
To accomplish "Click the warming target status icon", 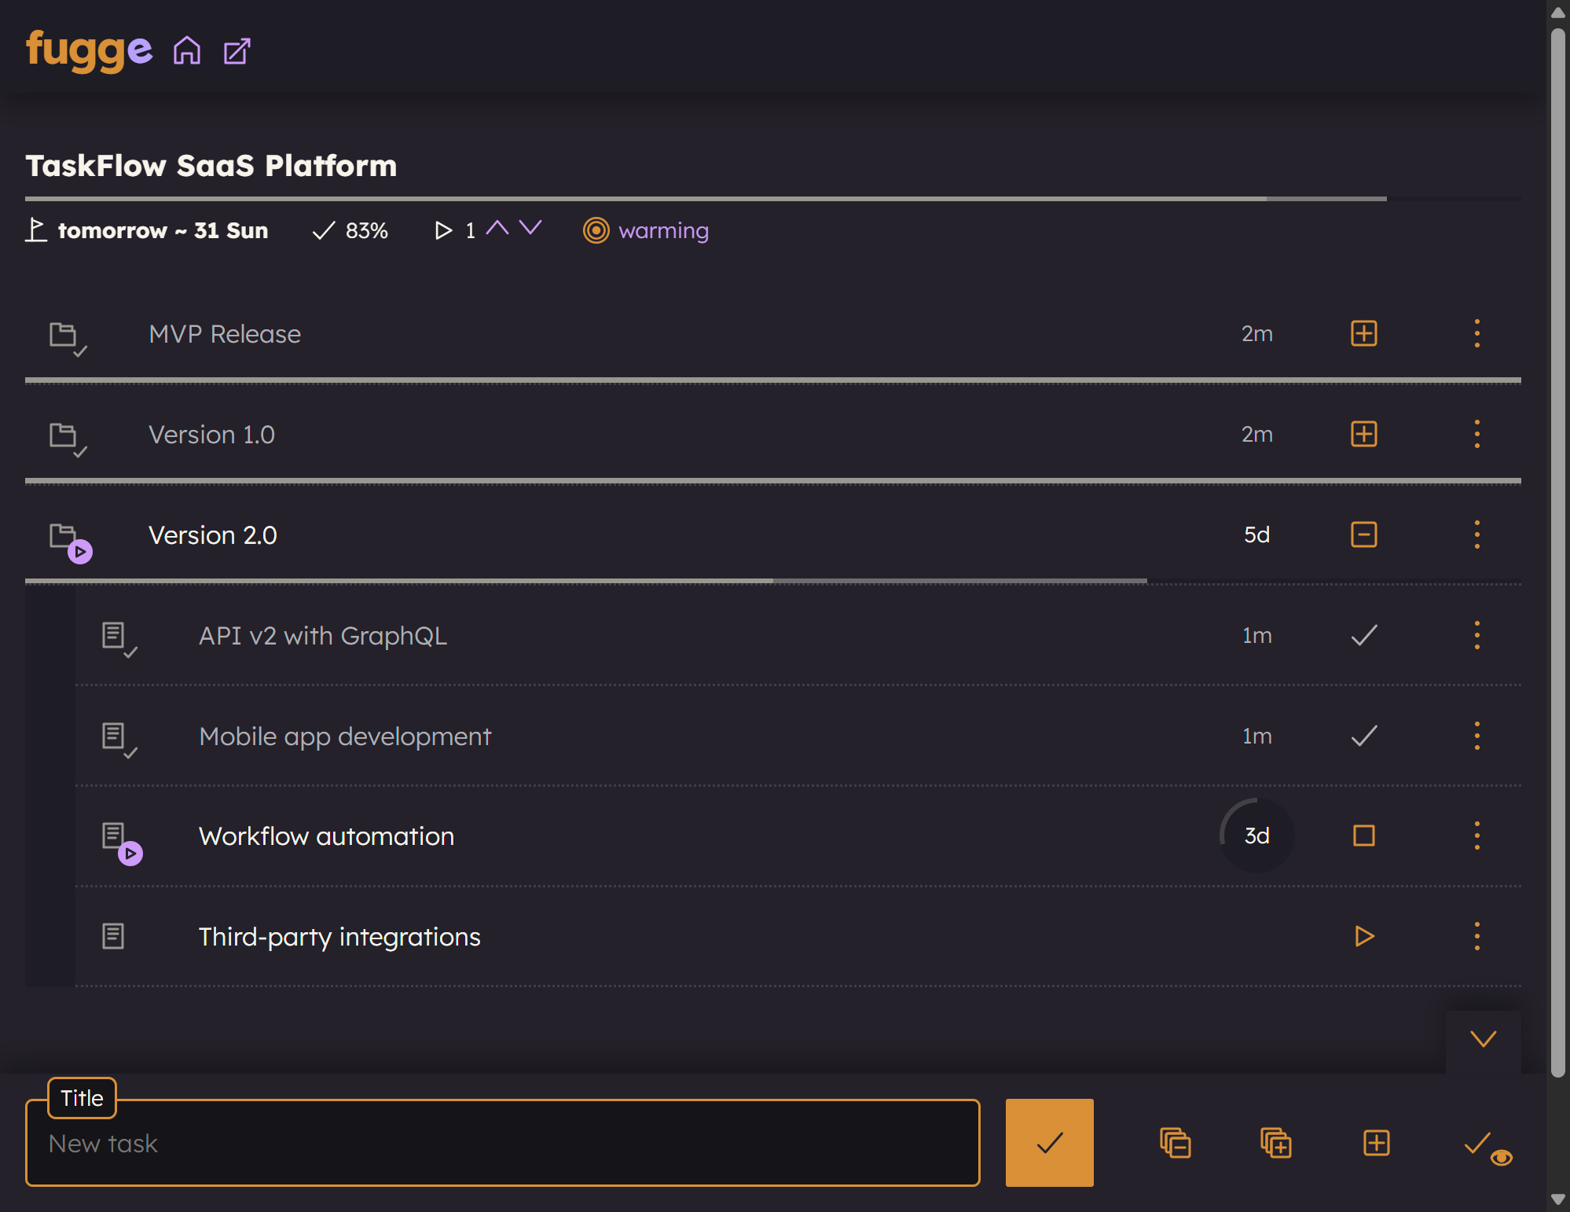I will click(x=596, y=230).
